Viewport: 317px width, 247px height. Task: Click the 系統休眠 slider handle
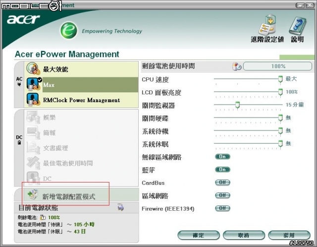tap(280, 143)
